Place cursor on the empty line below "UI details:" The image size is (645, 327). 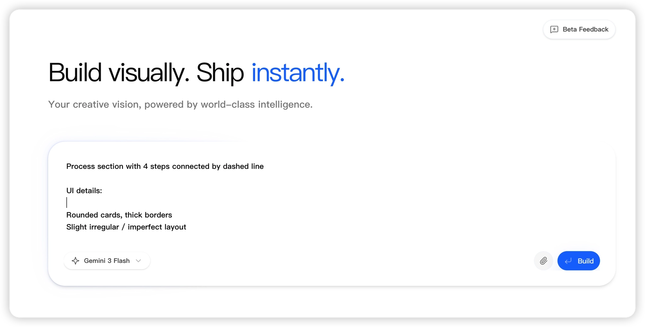(x=126, y=203)
